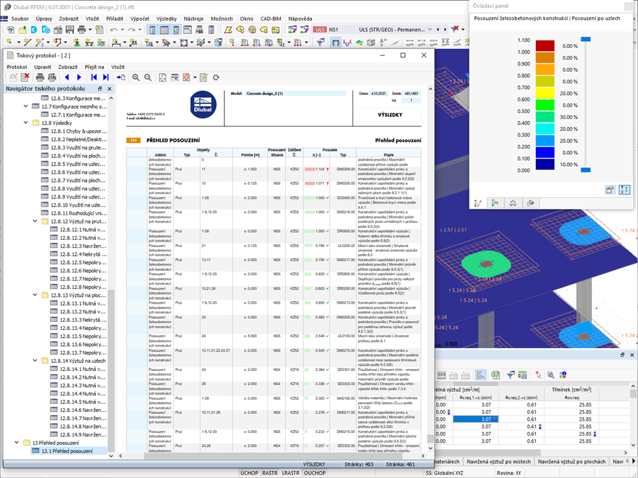Collapse 12.8.14 Výztuž na uzlech folder
638x478 pixels.
[x=35, y=360]
